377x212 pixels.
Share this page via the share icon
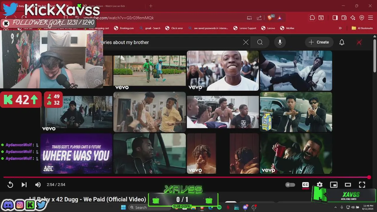click(259, 18)
